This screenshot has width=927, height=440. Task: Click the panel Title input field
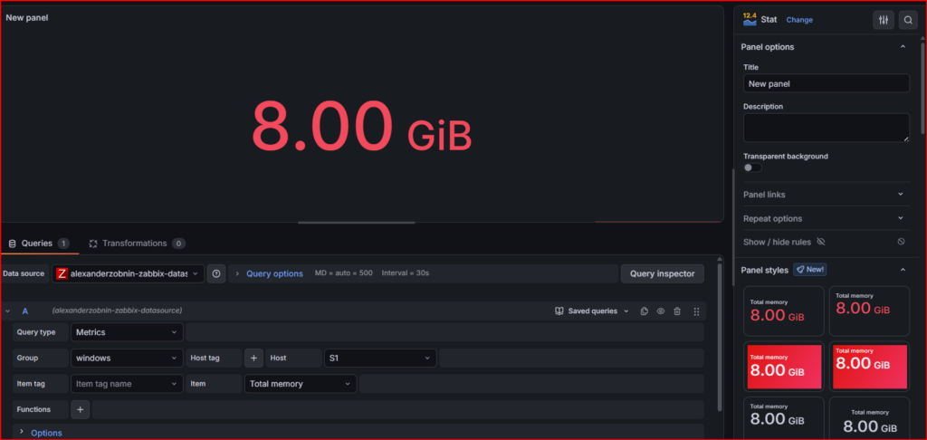[826, 83]
